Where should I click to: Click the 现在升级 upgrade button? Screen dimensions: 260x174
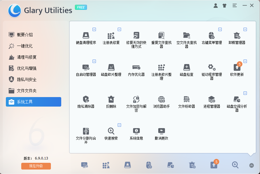click(x=36, y=166)
